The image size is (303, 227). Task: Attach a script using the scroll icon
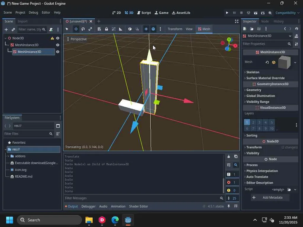[x=51, y=30]
